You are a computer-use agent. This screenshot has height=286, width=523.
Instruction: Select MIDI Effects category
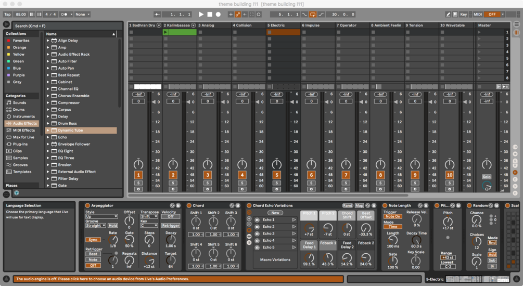pos(22,131)
